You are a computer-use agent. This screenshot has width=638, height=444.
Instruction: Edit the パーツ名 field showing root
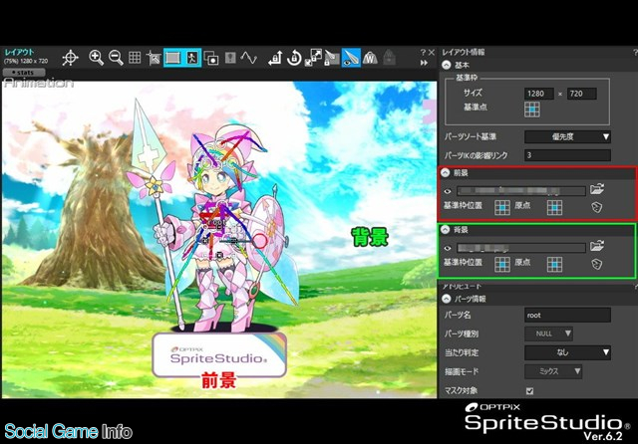[567, 316]
